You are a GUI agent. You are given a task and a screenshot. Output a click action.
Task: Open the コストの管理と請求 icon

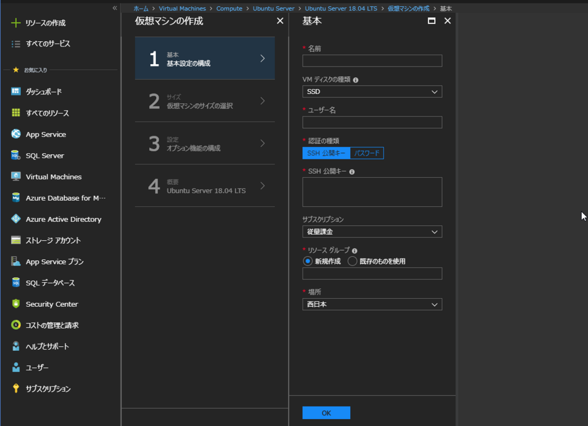[x=16, y=325]
